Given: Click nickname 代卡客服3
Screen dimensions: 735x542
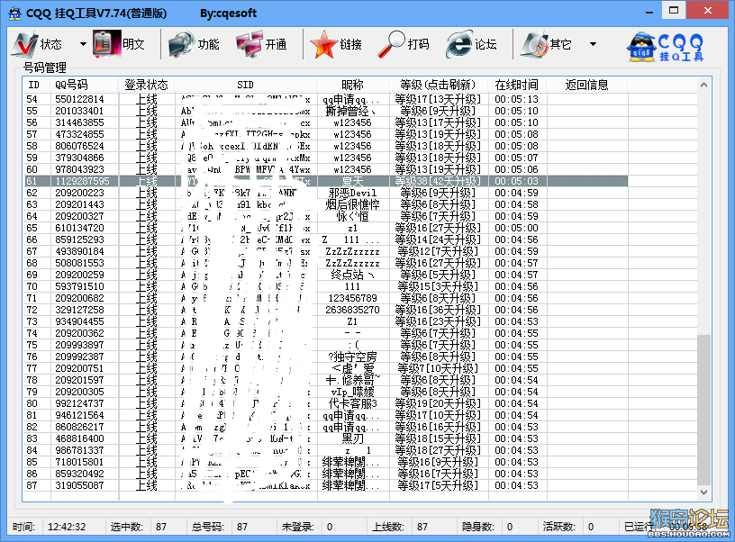Looking at the screenshot, I should pos(352,404).
